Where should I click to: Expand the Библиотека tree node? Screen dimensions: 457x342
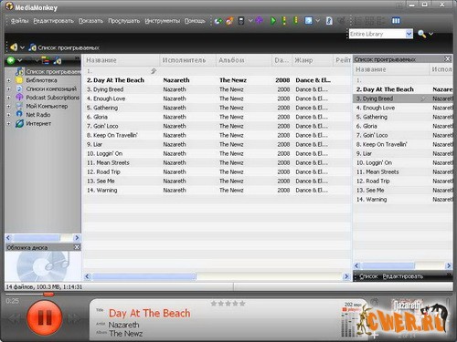point(9,80)
